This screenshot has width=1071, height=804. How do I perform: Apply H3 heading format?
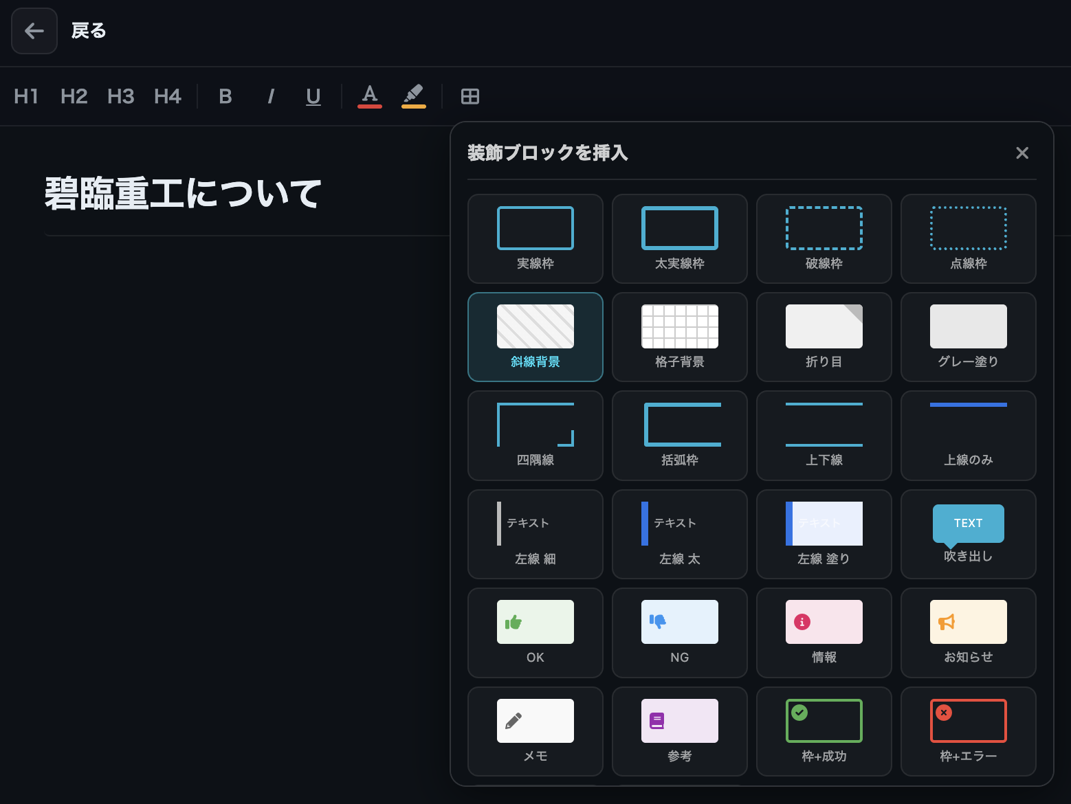pos(121,96)
